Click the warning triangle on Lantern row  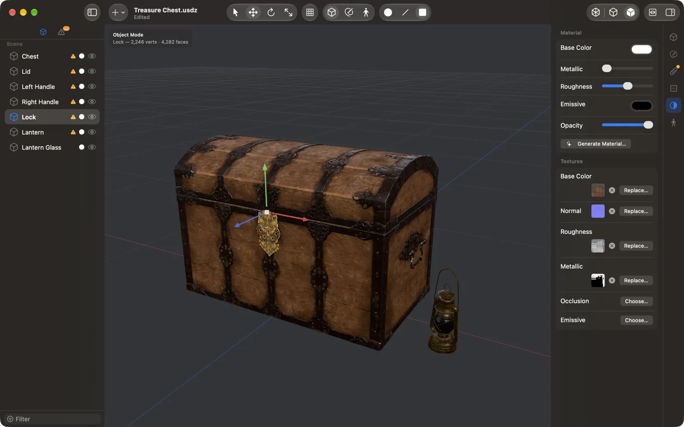(73, 132)
